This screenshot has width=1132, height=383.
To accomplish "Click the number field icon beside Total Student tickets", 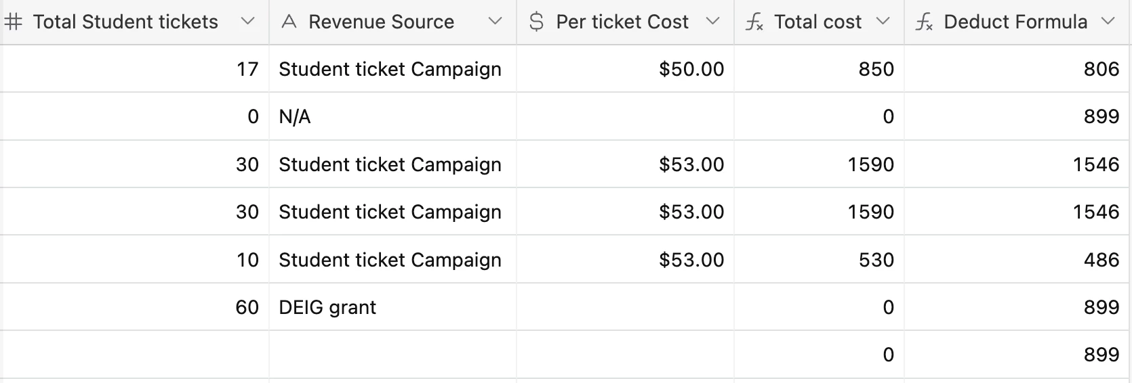I will (14, 22).
